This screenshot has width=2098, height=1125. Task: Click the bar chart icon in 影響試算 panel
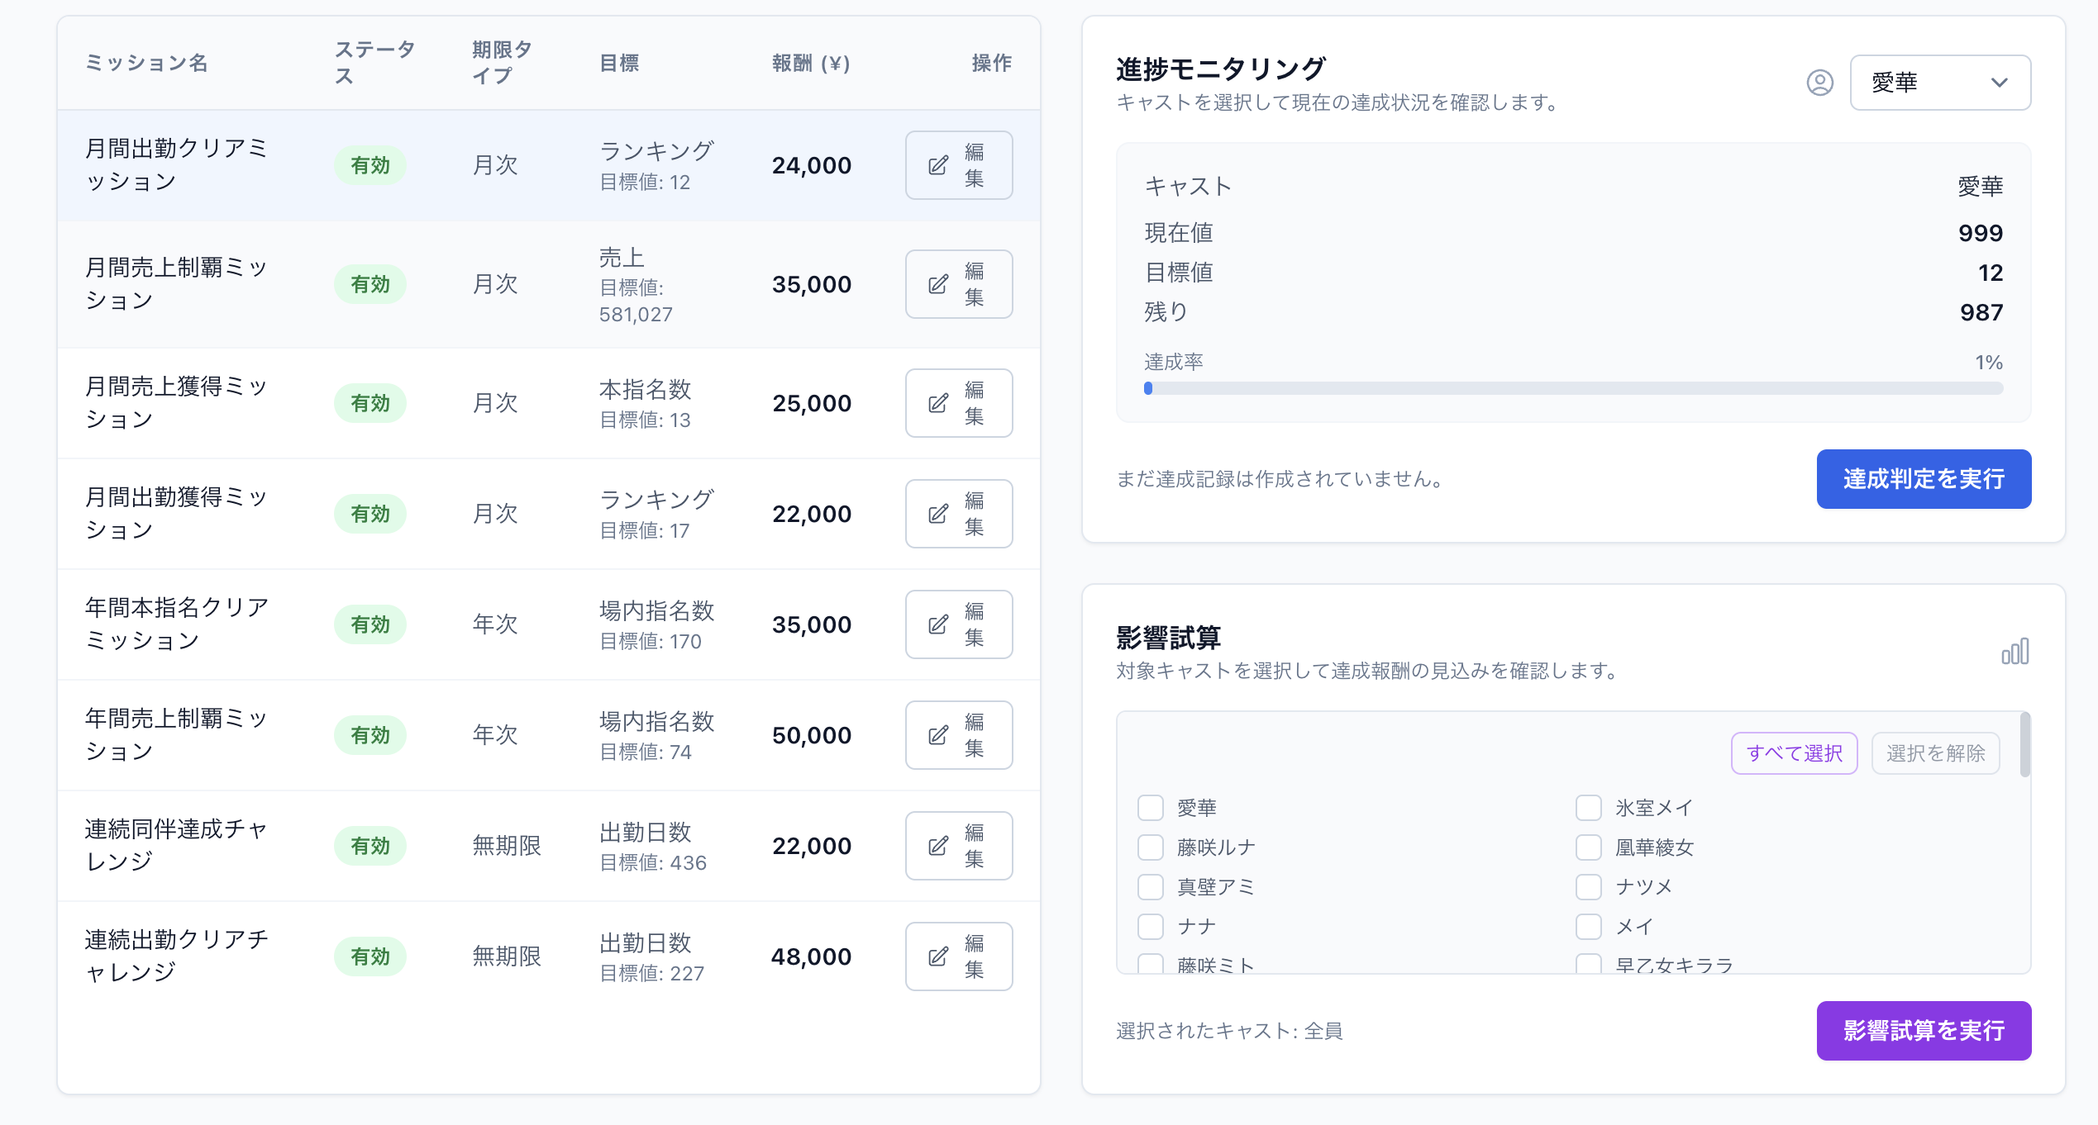pyautogui.click(x=2017, y=652)
